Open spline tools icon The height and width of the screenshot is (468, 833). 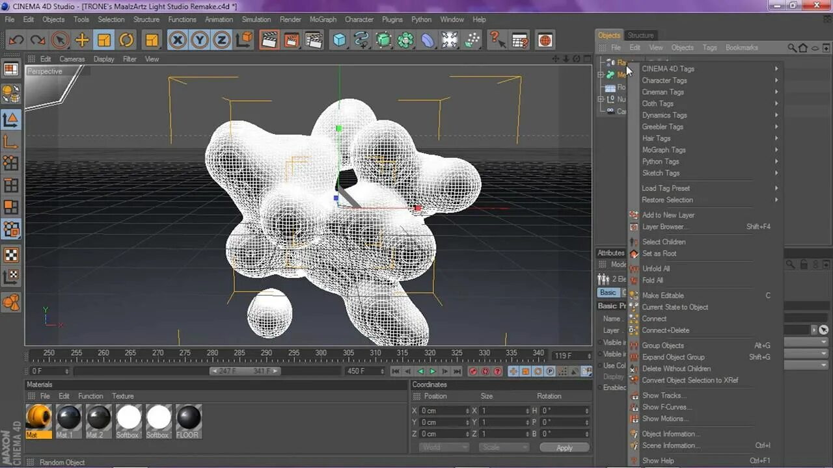(362, 40)
